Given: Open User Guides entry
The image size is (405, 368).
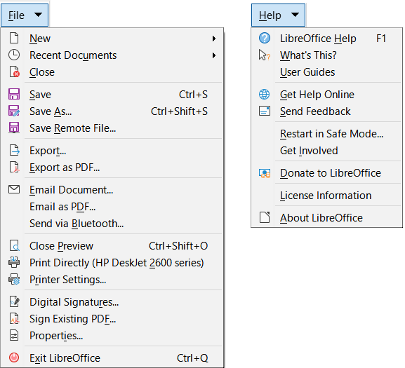Looking at the screenshot, I should 327,71.
